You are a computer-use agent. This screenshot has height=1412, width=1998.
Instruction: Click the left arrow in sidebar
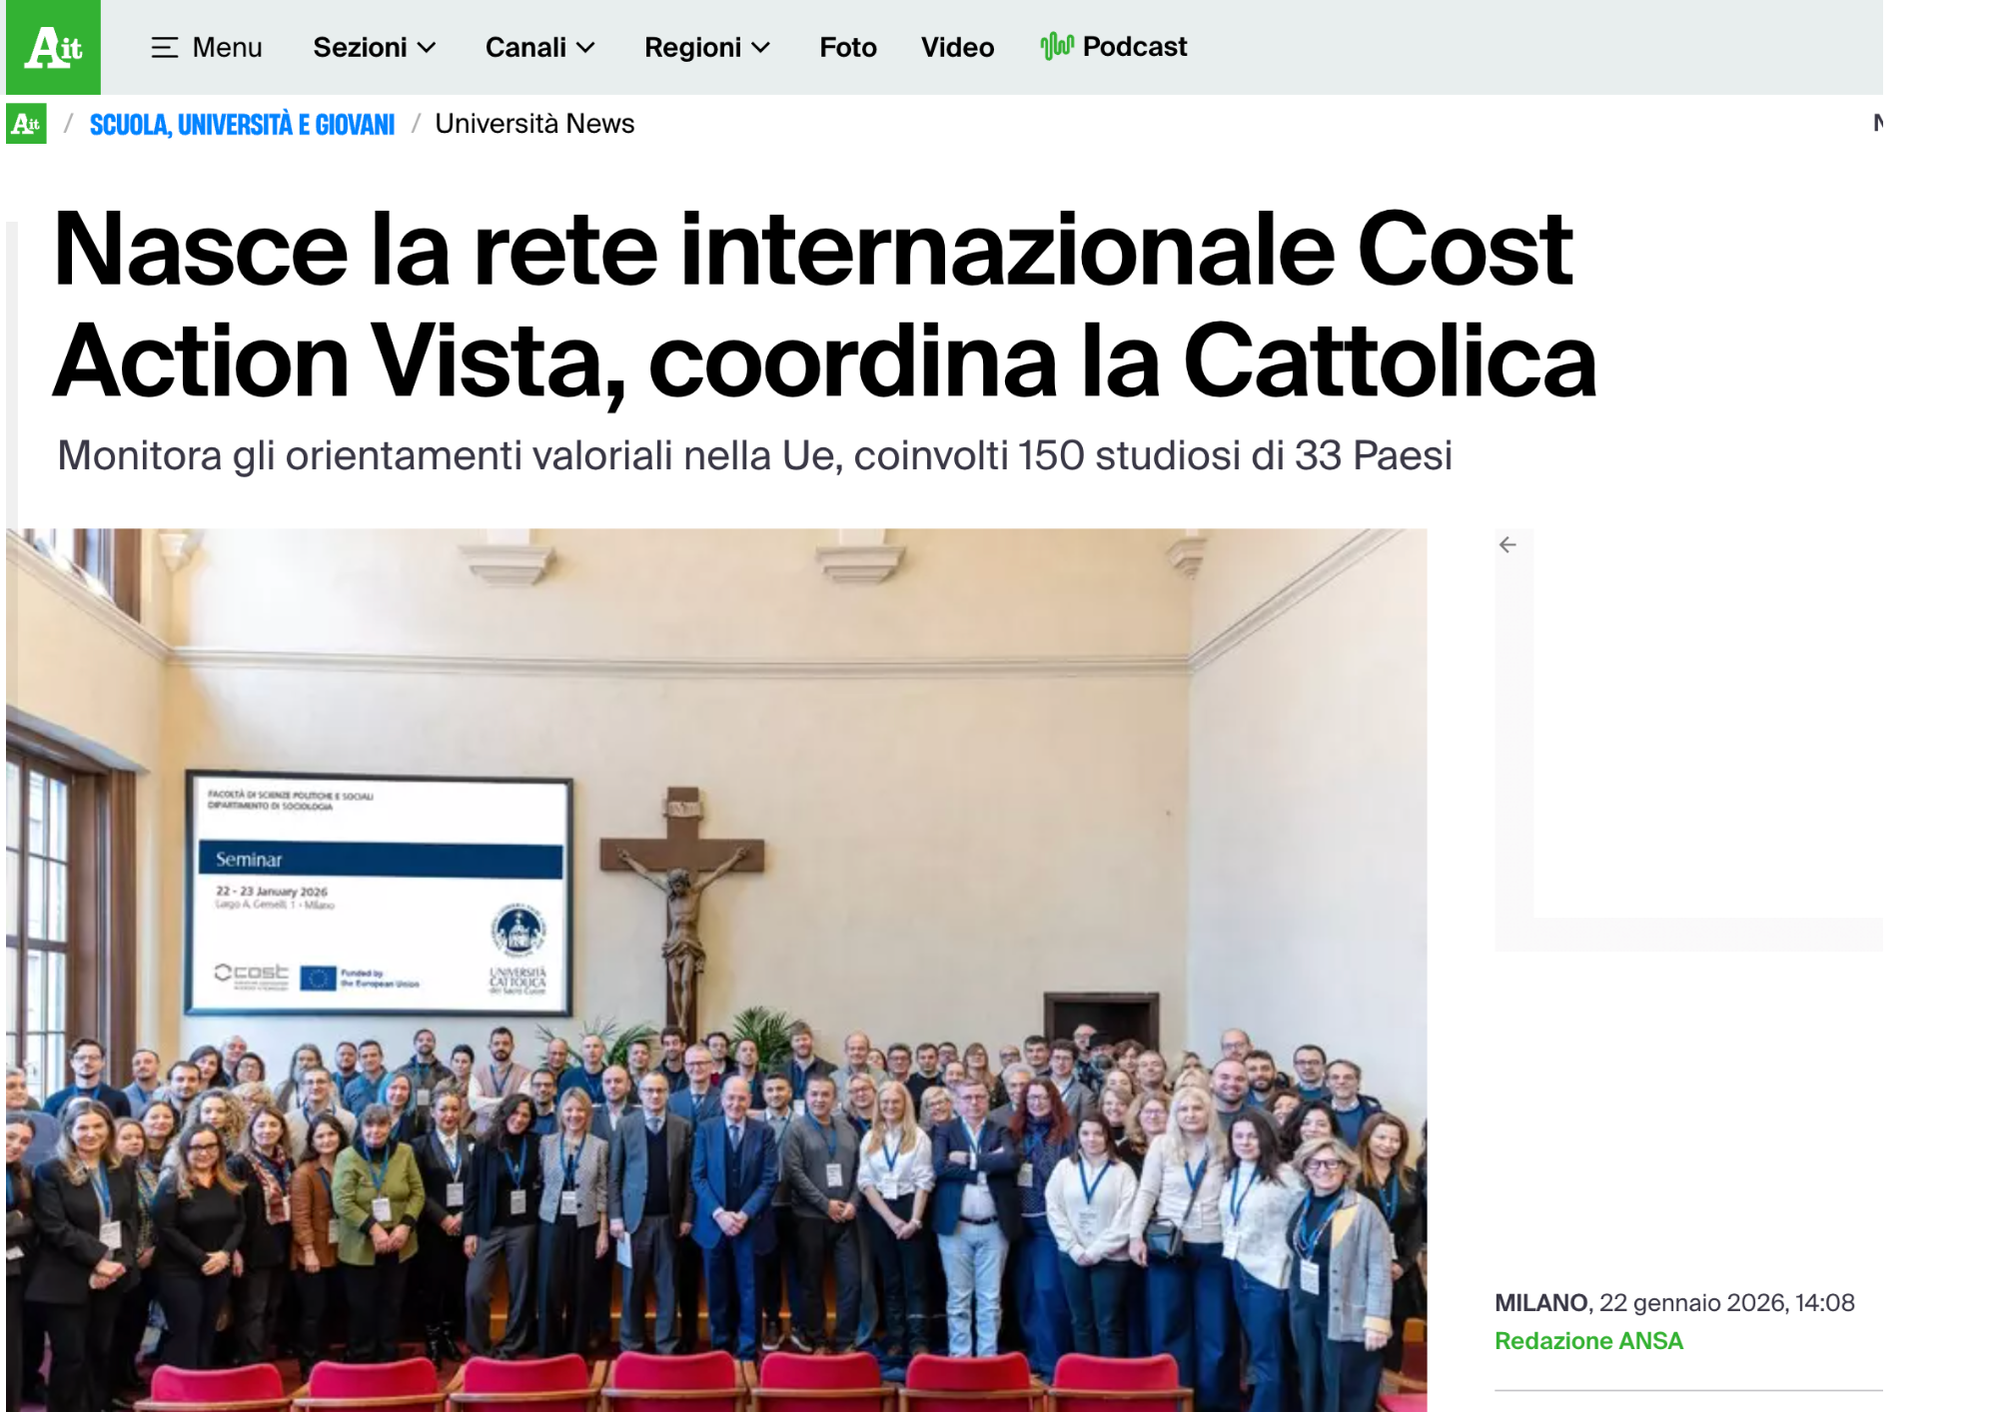pyautogui.click(x=1507, y=544)
